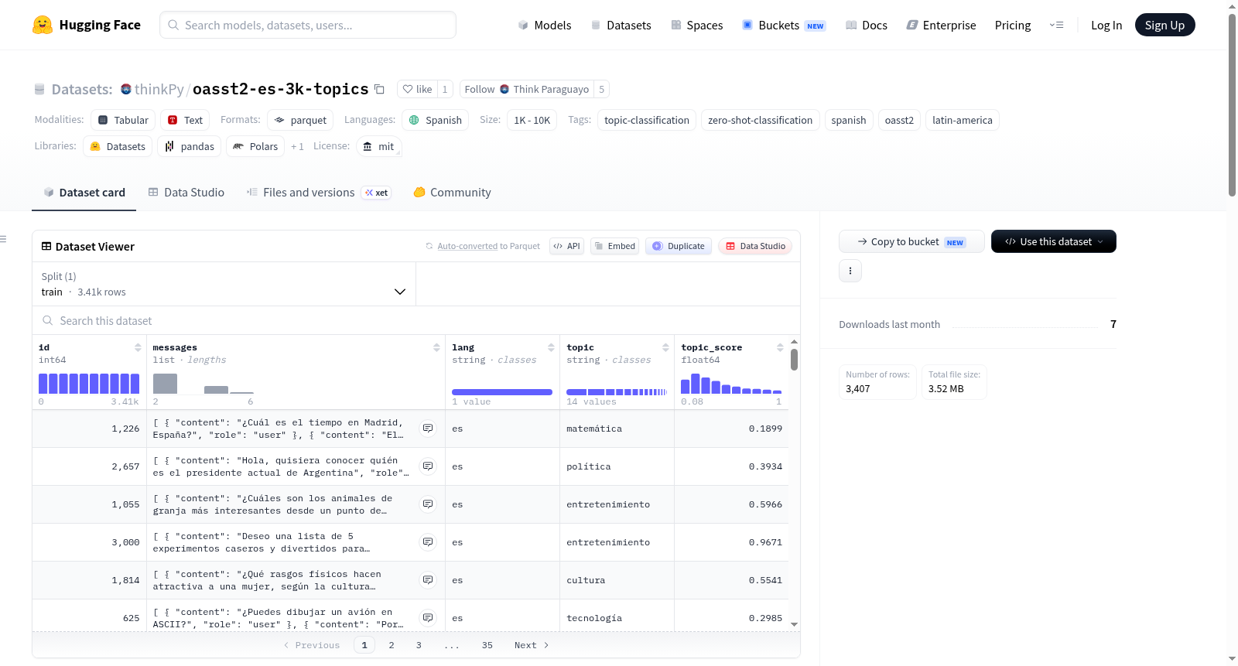Select the Dataset card tab
This screenshot has width=1238, height=666.
pos(84,193)
